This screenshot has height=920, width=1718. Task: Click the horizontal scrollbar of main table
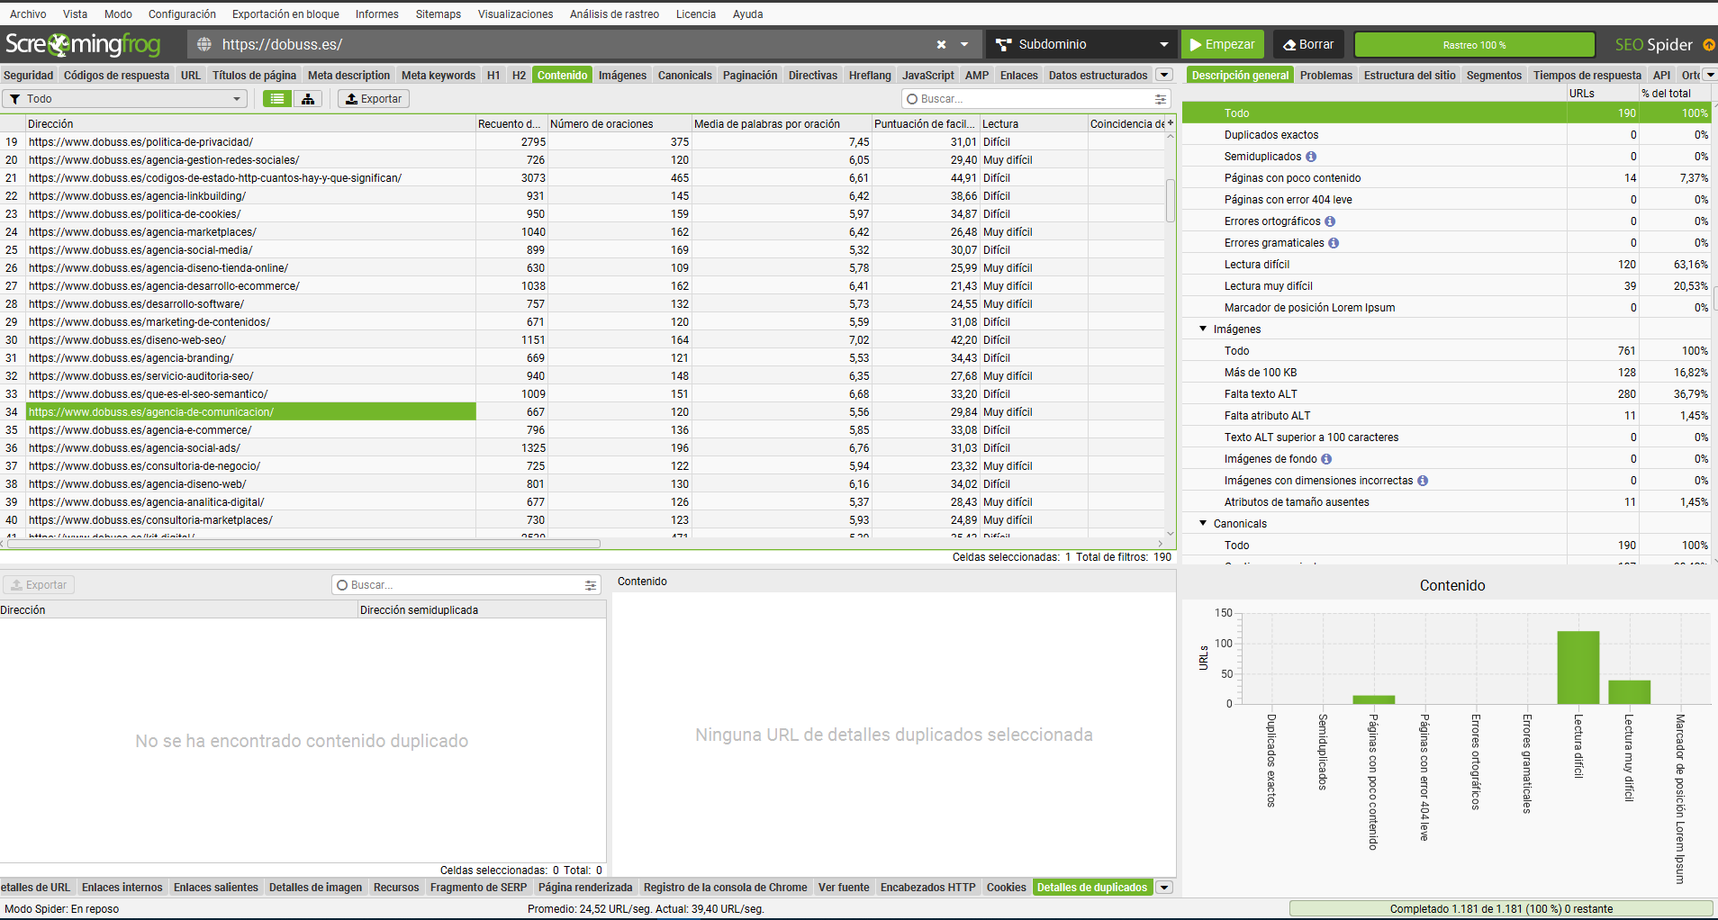(x=303, y=544)
